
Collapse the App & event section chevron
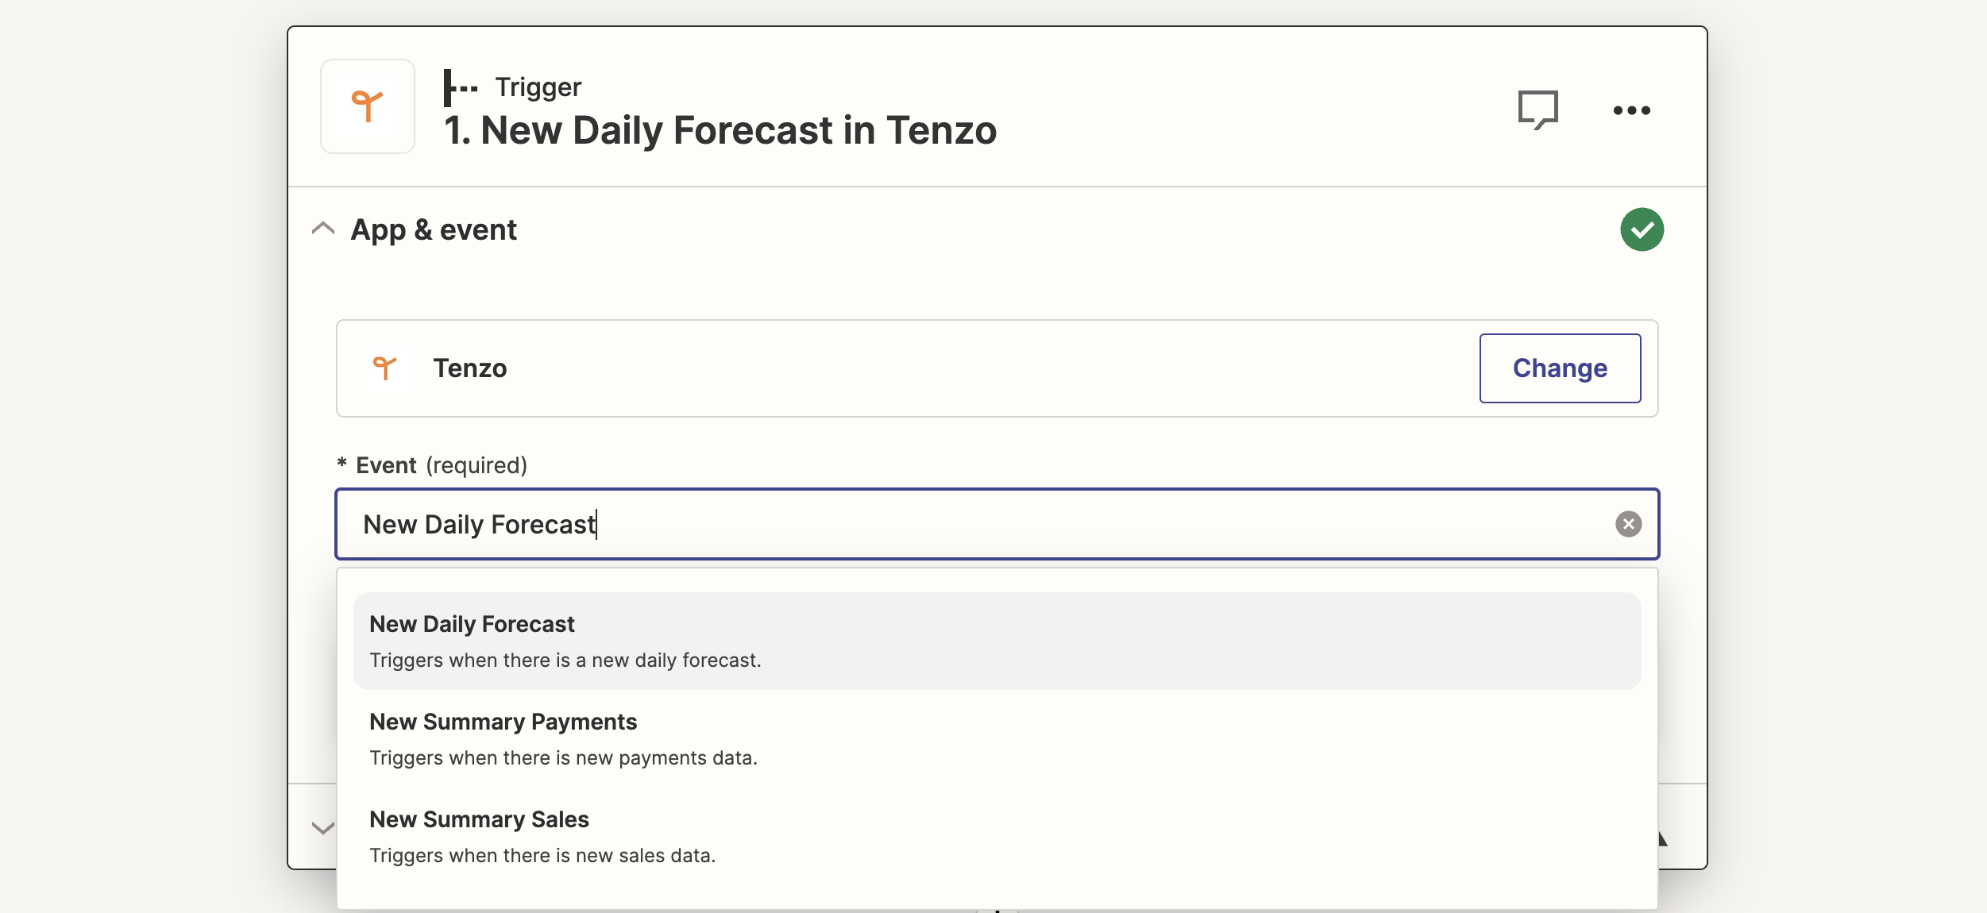click(x=323, y=229)
